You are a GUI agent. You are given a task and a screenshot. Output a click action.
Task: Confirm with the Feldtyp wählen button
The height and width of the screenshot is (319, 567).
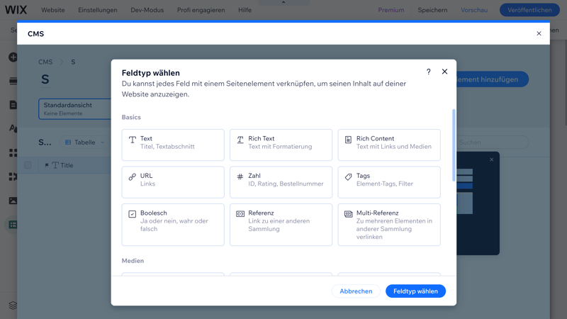point(415,291)
